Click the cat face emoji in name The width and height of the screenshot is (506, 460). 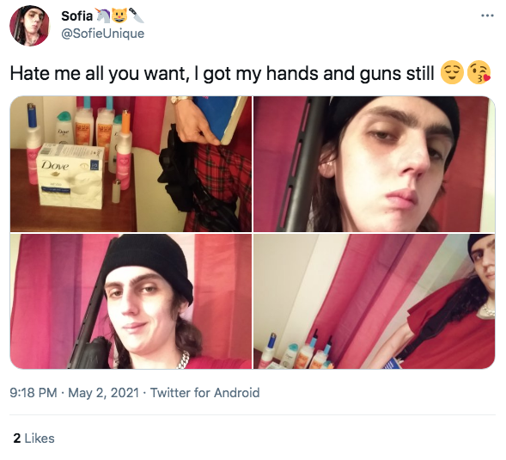point(119,15)
